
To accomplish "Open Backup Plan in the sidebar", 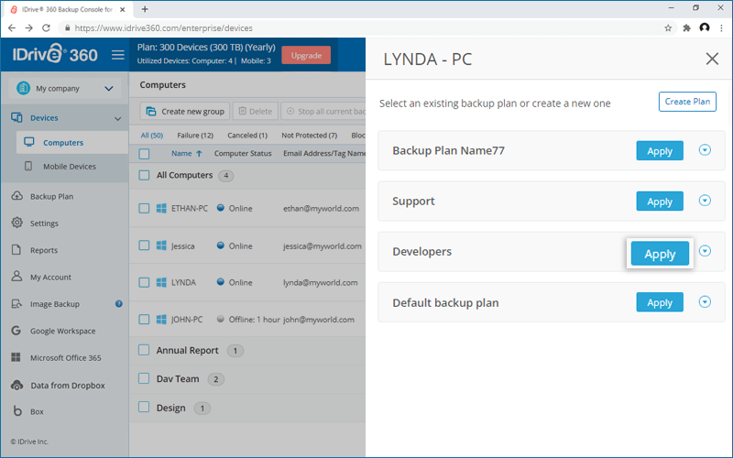I will point(51,196).
